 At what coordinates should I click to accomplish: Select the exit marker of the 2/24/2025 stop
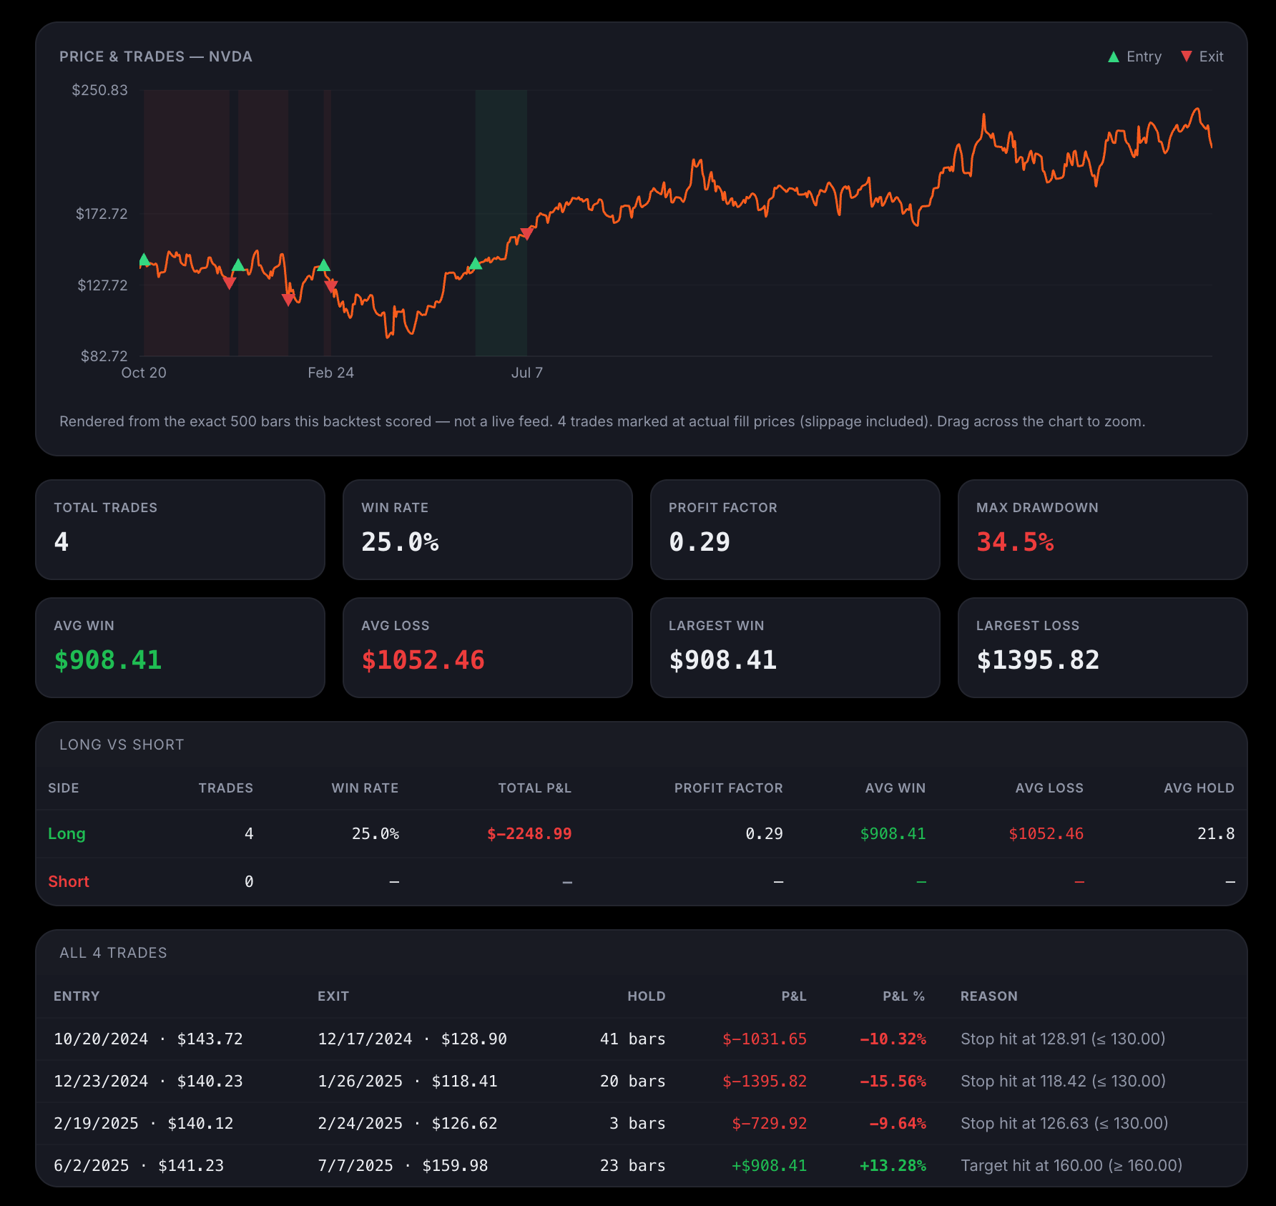pyautogui.click(x=330, y=287)
